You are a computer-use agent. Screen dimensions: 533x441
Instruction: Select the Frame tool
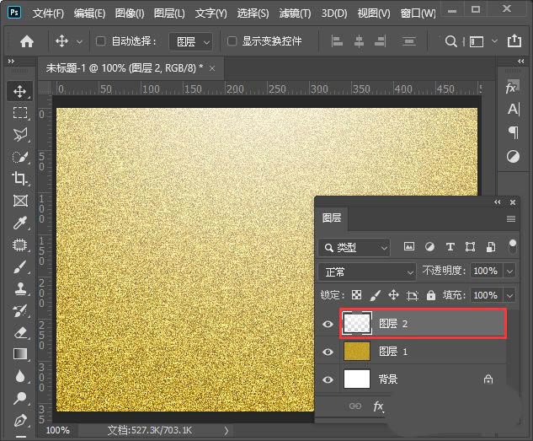point(20,201)
